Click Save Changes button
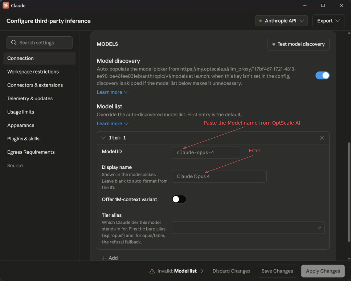 [277, 271]
